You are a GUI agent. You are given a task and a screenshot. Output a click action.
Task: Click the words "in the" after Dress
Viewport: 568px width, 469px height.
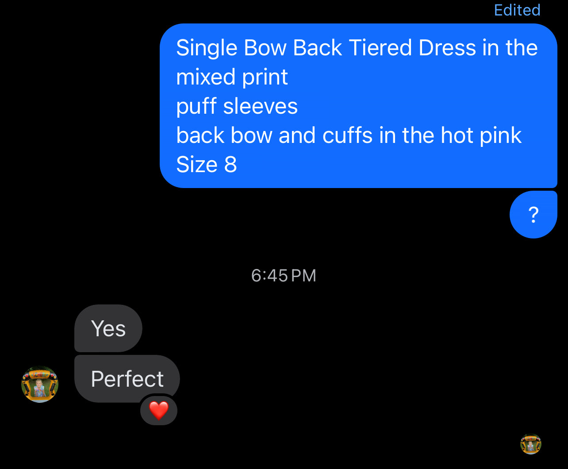(x=510, y=48)
